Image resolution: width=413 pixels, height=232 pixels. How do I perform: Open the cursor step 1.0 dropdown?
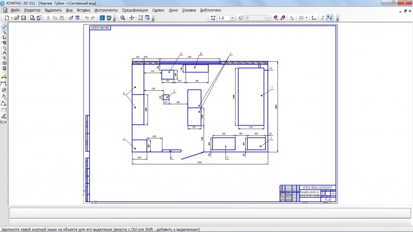(x=232, y=18)
